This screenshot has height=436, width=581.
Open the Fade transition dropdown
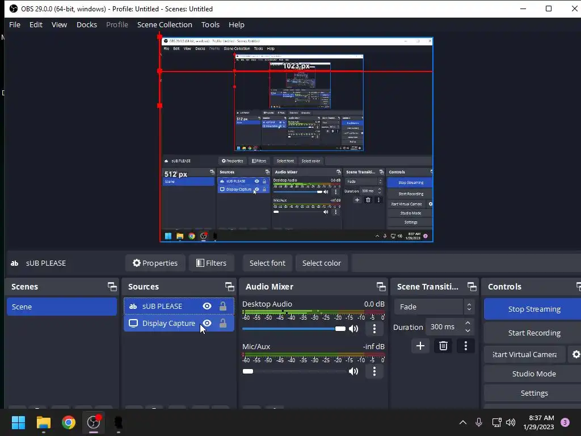[434, 307]
